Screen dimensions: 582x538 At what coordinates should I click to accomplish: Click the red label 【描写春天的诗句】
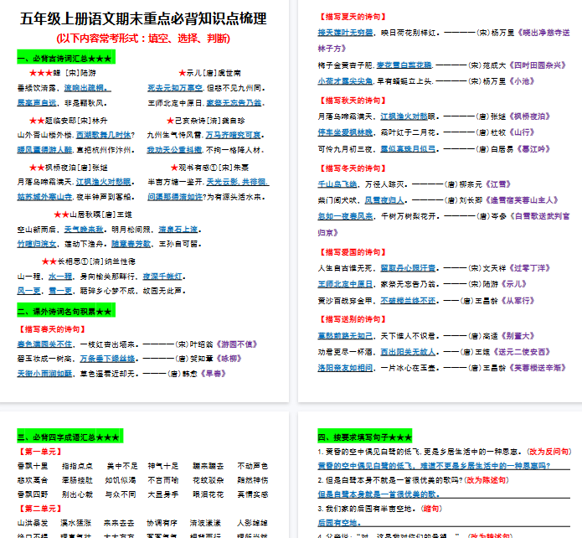click(53, 328)
